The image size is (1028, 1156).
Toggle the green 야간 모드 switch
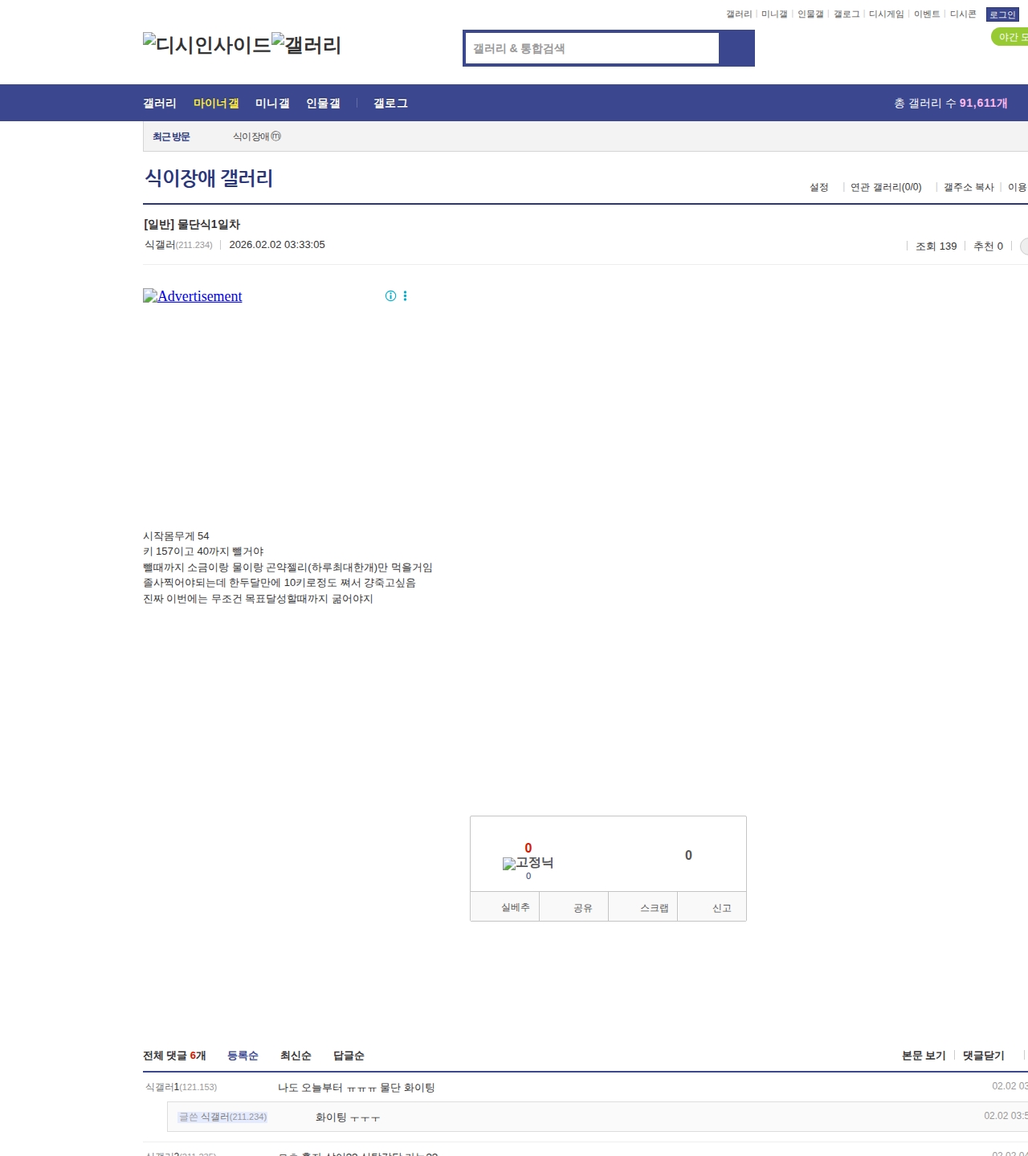click(1010, 37)
